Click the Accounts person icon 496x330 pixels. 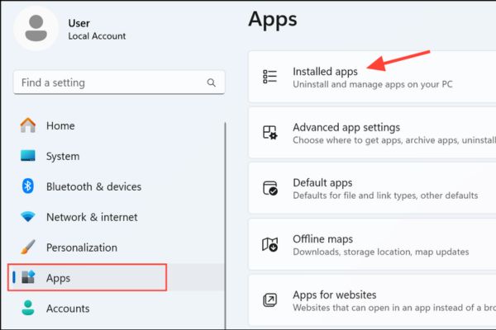[28, 309]
